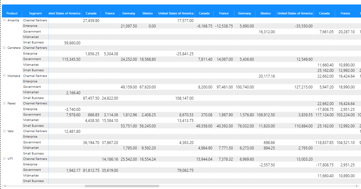
Task: Select the Paseo product label
Action: pos(12,103)
